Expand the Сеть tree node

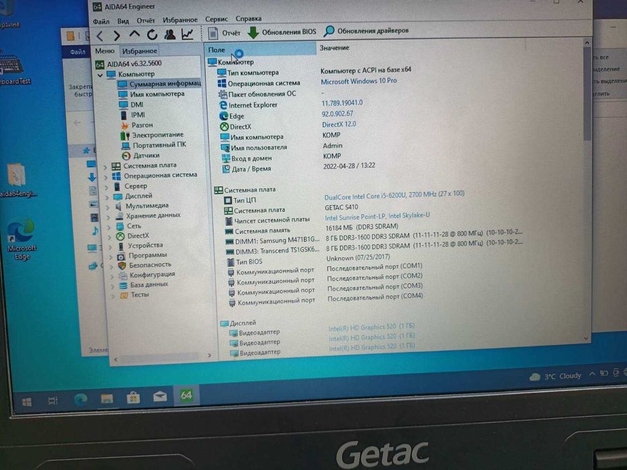point(109,228)
